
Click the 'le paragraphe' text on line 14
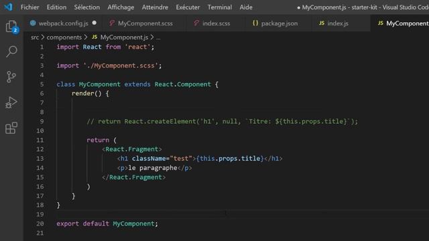pos(153,168)
